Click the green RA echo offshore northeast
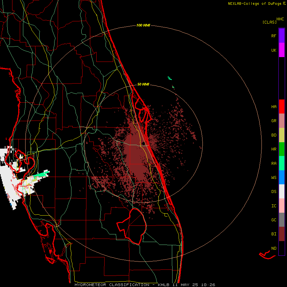The height and width of the screenshot is (287, 287). point(170,79)
